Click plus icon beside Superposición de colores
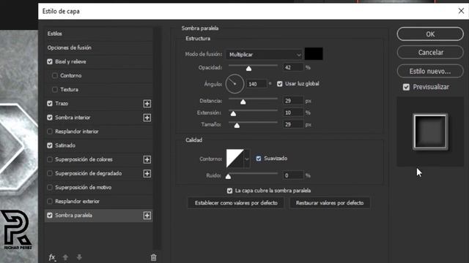 147,159
